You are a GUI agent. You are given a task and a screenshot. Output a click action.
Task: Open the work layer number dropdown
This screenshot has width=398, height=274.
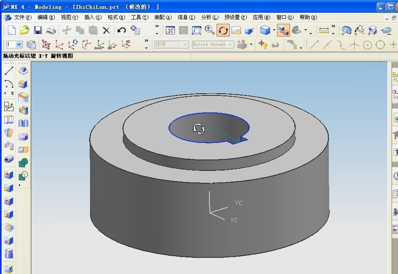19,45
